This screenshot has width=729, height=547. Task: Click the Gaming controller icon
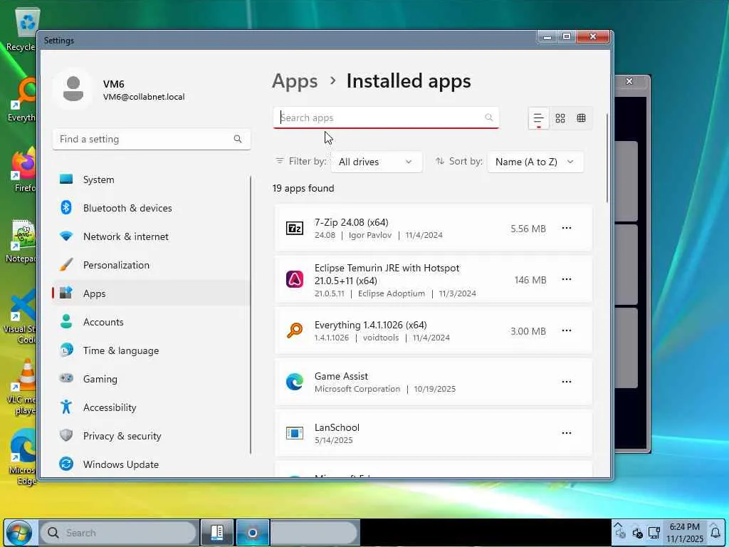click(66, 378)
